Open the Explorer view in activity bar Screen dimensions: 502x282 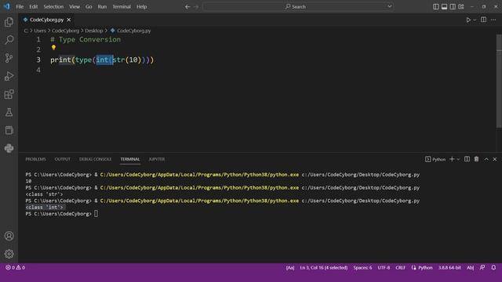pyautogui.click(x=9, y=22)
